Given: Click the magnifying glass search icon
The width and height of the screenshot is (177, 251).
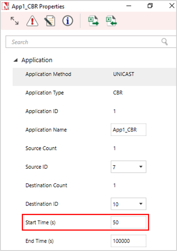Looking at the screenshot, I should pyautogui.click(x=164, y=42).
